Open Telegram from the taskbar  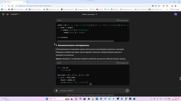122,99
